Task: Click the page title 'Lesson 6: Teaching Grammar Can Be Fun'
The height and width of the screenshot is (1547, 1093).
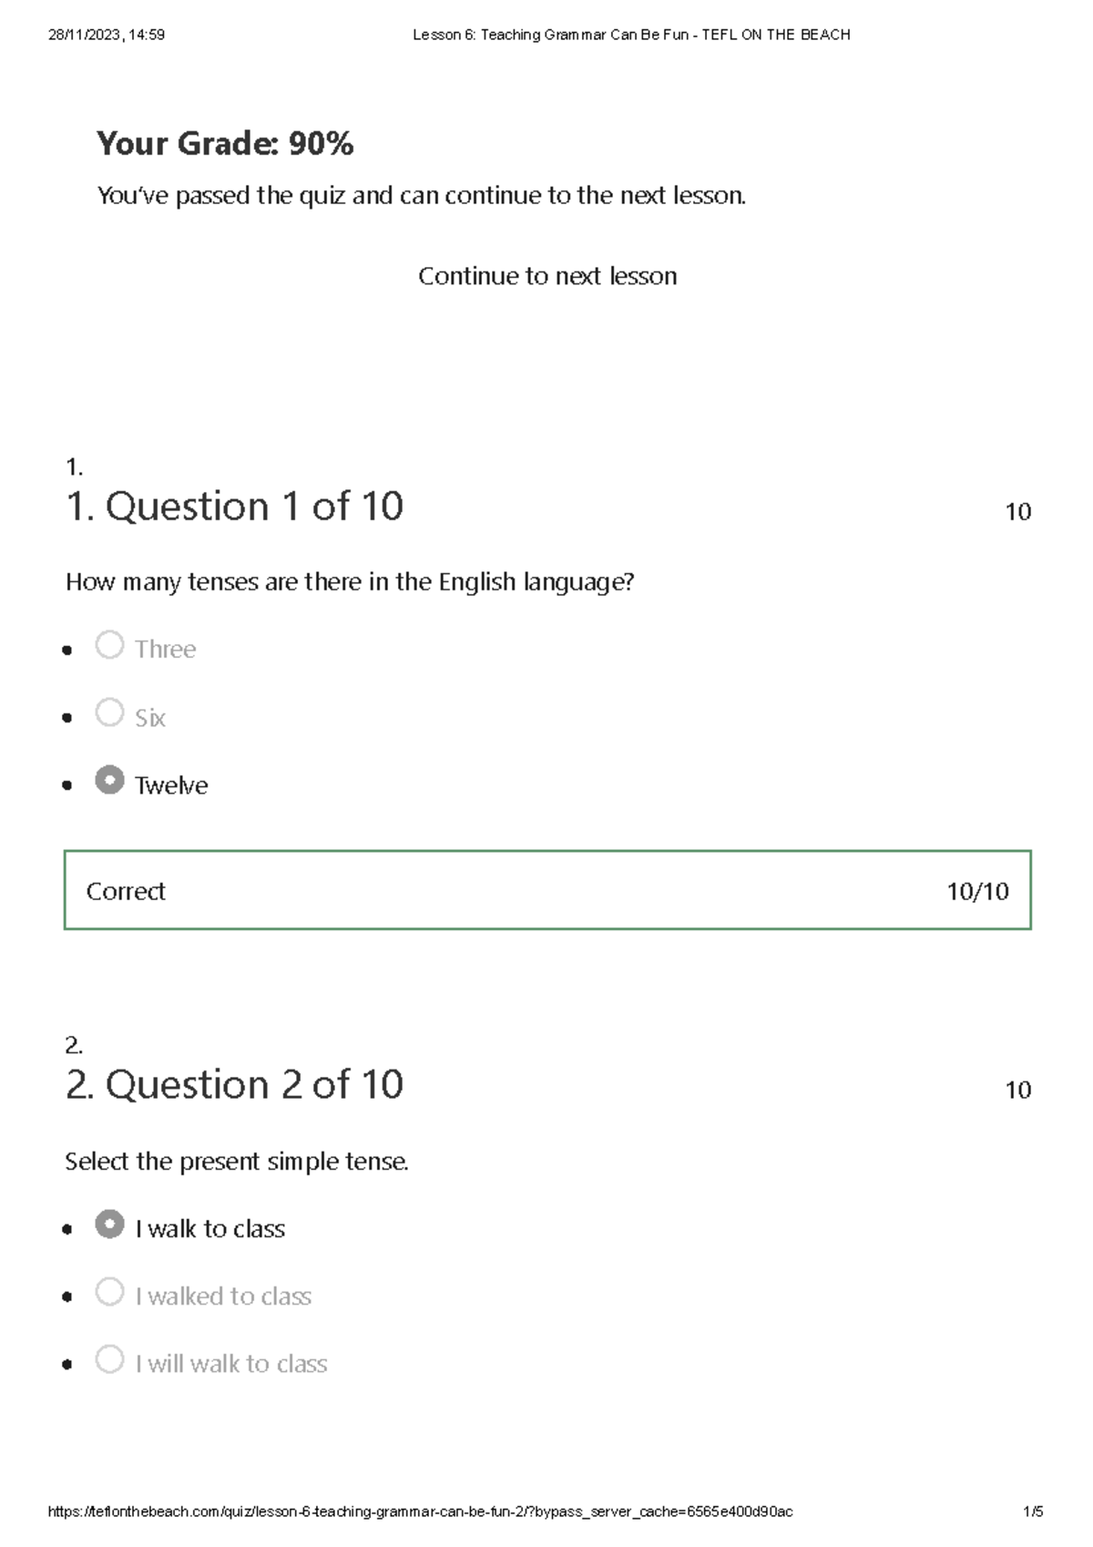Action: click(x=630, y=35)
